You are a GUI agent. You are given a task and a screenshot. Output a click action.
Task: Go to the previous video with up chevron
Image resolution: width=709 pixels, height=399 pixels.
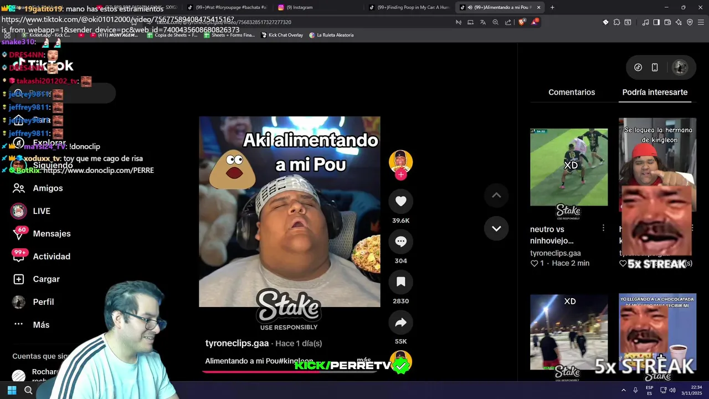click(496, 195)
